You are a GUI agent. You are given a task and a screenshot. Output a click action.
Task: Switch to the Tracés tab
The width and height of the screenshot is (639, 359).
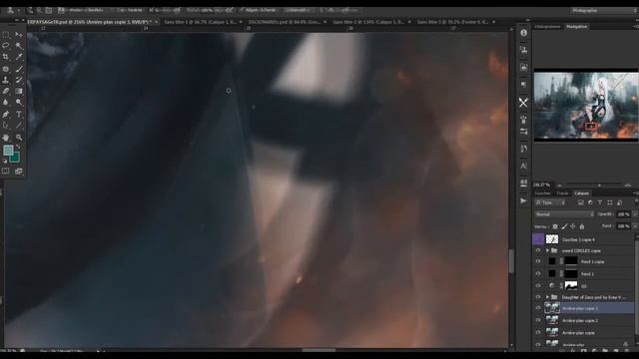click(562, 193)
